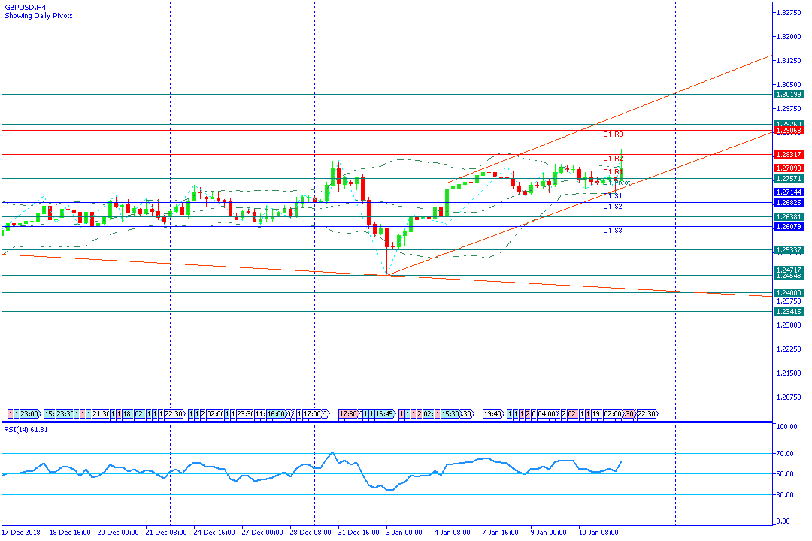Click the blue 1.26825 price tag

(x=789, y=202)
